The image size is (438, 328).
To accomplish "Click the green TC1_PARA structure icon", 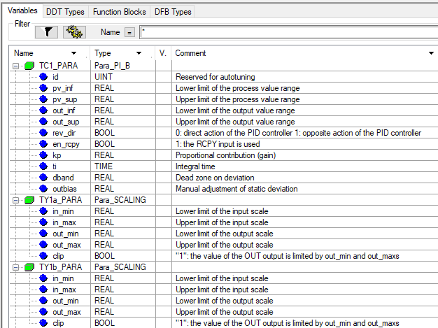I will [29, 65].
